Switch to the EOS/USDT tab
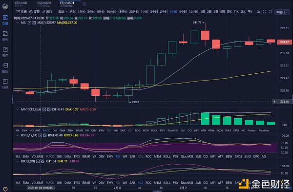293x192 pixels. pos(44,4)
